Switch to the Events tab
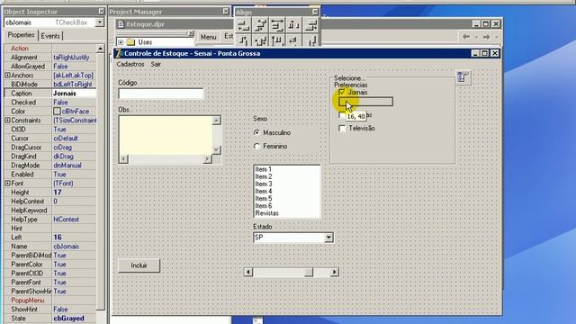 [x=50, y=36]
